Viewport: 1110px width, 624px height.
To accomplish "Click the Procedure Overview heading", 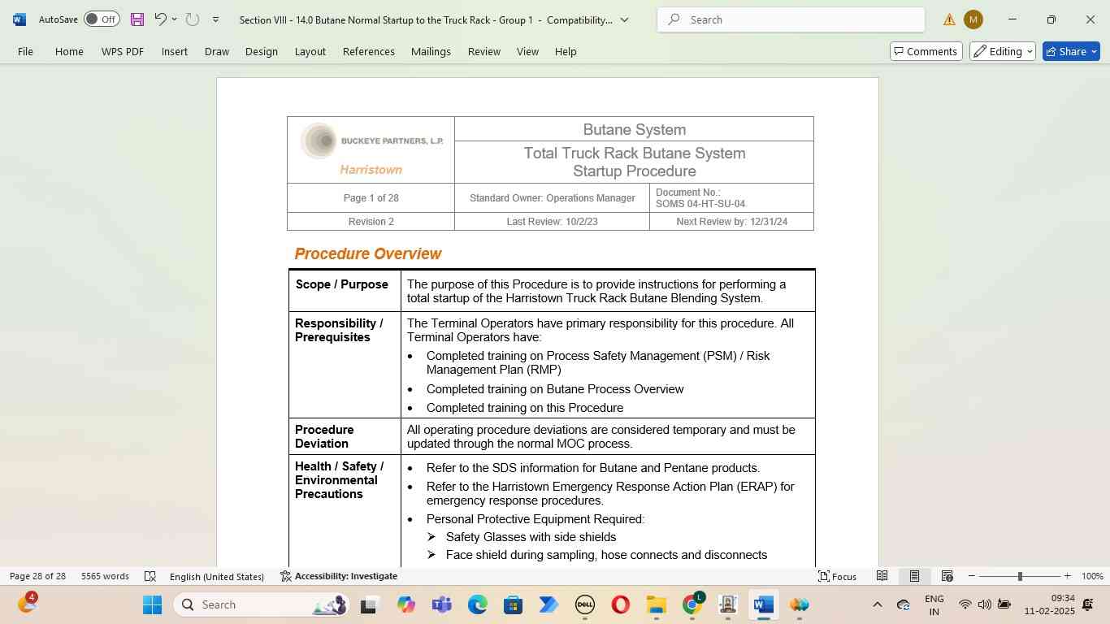I will (368, 253).
